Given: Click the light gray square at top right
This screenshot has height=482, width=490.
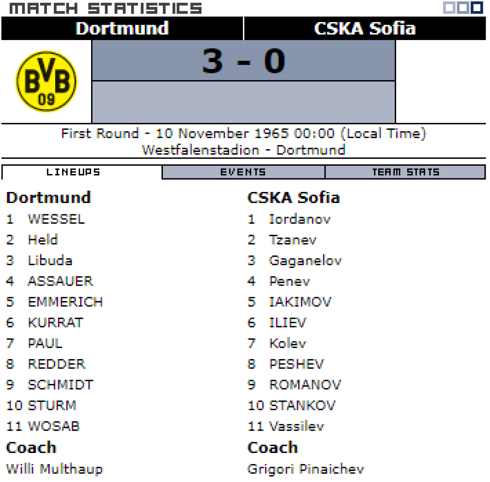Looking at the screenshot, I should 449,8.
